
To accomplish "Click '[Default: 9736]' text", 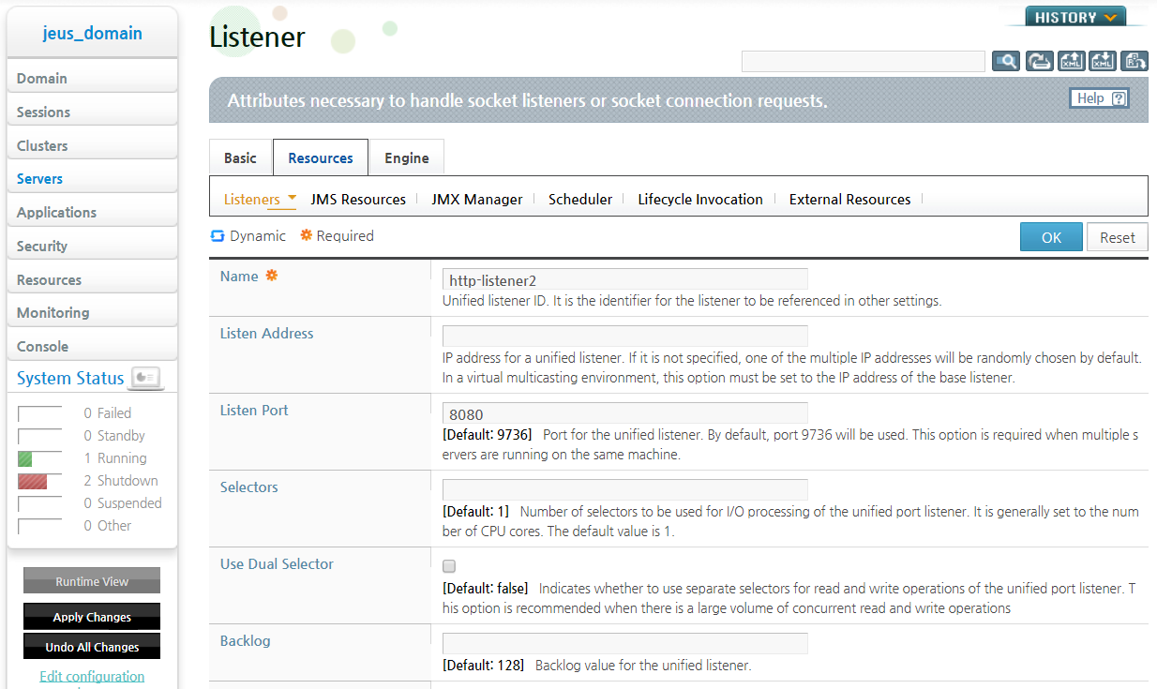I will (487, 435).
